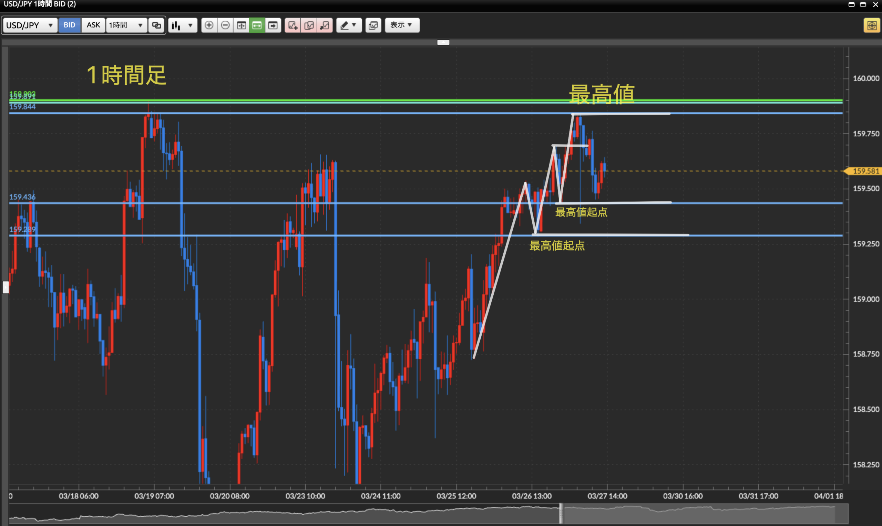Open the USD/JPY currency pair dropdown

point(30,25)
